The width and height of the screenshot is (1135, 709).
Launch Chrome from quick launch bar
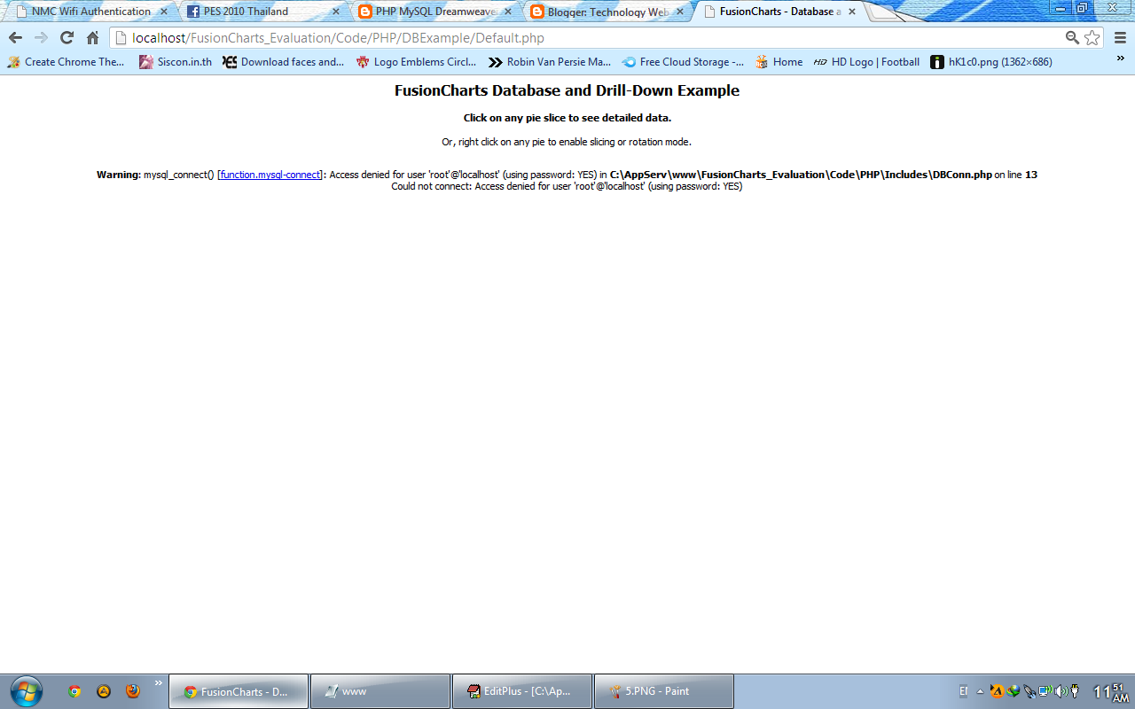(x=74, y=691)
